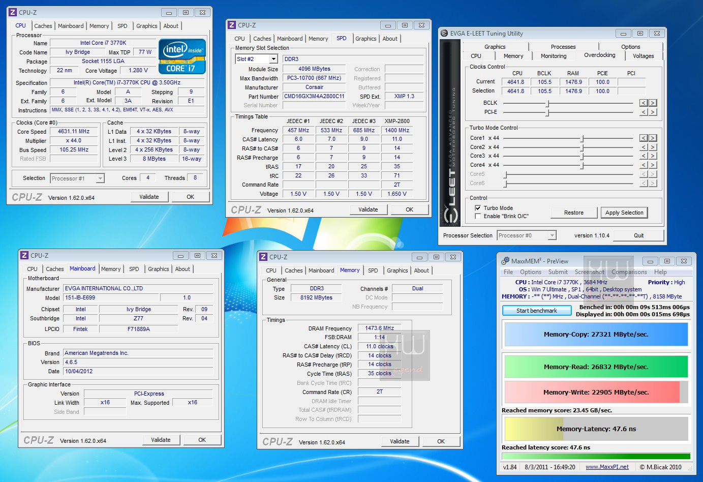Image resolution: width=703 pixels, height=482 pixels.
Task: Click CPU-Z title icon in Memory window
Action: (263, 257)
